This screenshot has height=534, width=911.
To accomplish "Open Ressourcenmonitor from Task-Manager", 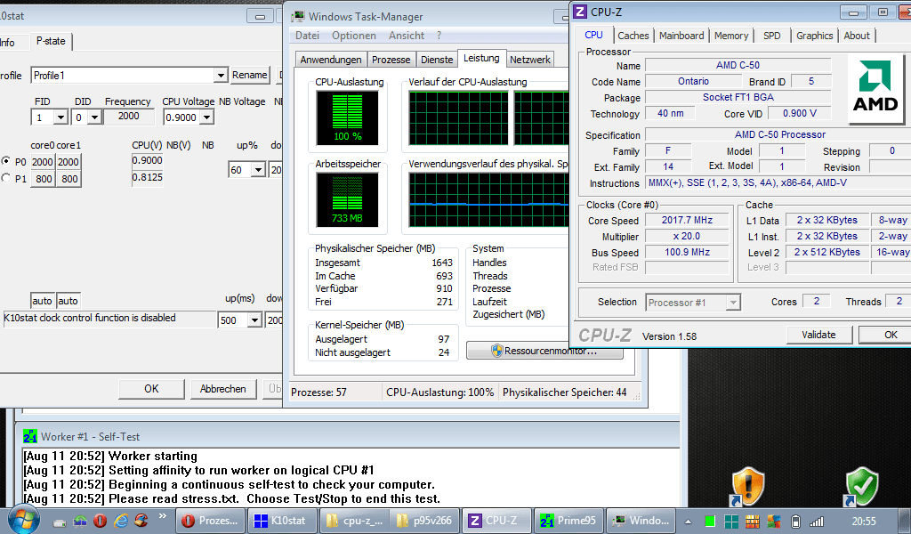I will (x=544, y=351).
